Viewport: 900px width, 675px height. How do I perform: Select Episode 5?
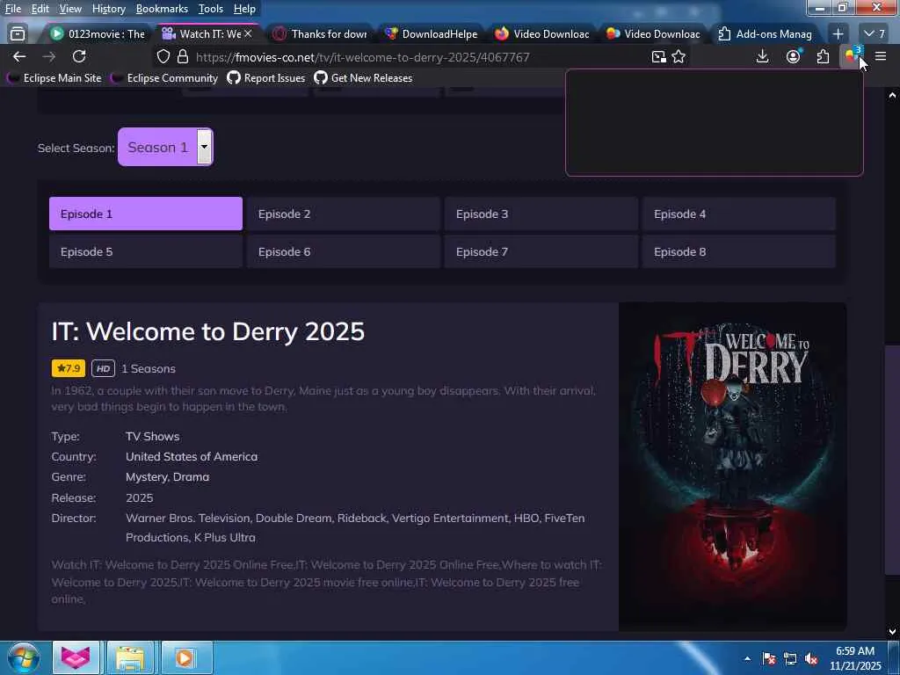pos(146,251)
